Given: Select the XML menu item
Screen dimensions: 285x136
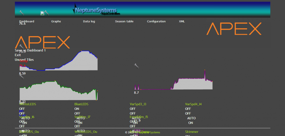Looking at the screenshot, I should pyautogui.click(x=182, y=21).
